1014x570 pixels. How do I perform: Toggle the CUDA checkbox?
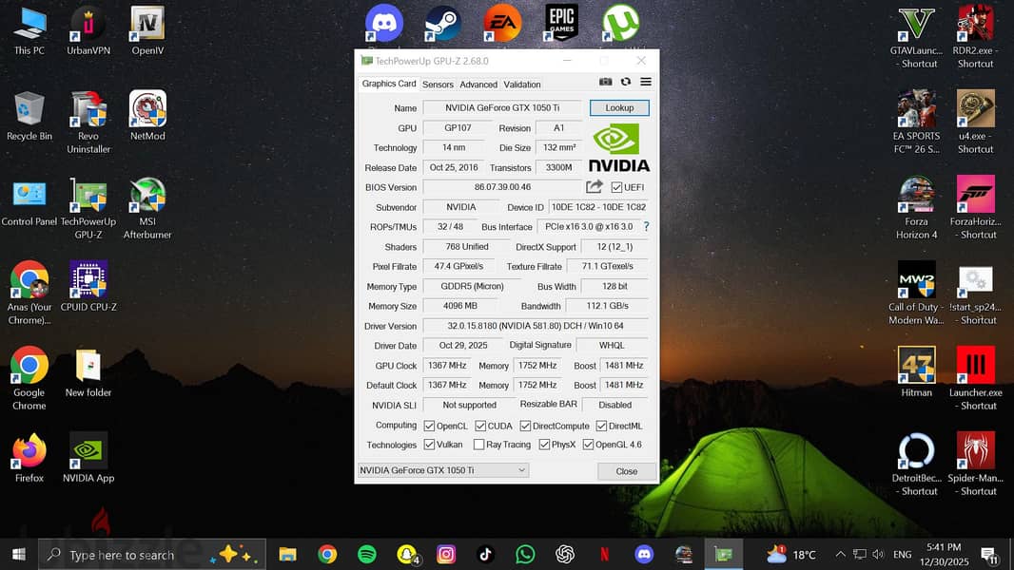tap(479, 426)
